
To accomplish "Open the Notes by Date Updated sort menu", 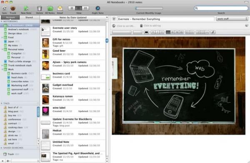I will click(x=73, y=17).
